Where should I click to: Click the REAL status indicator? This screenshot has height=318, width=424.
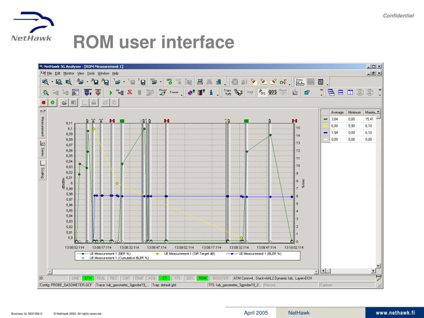101,278
